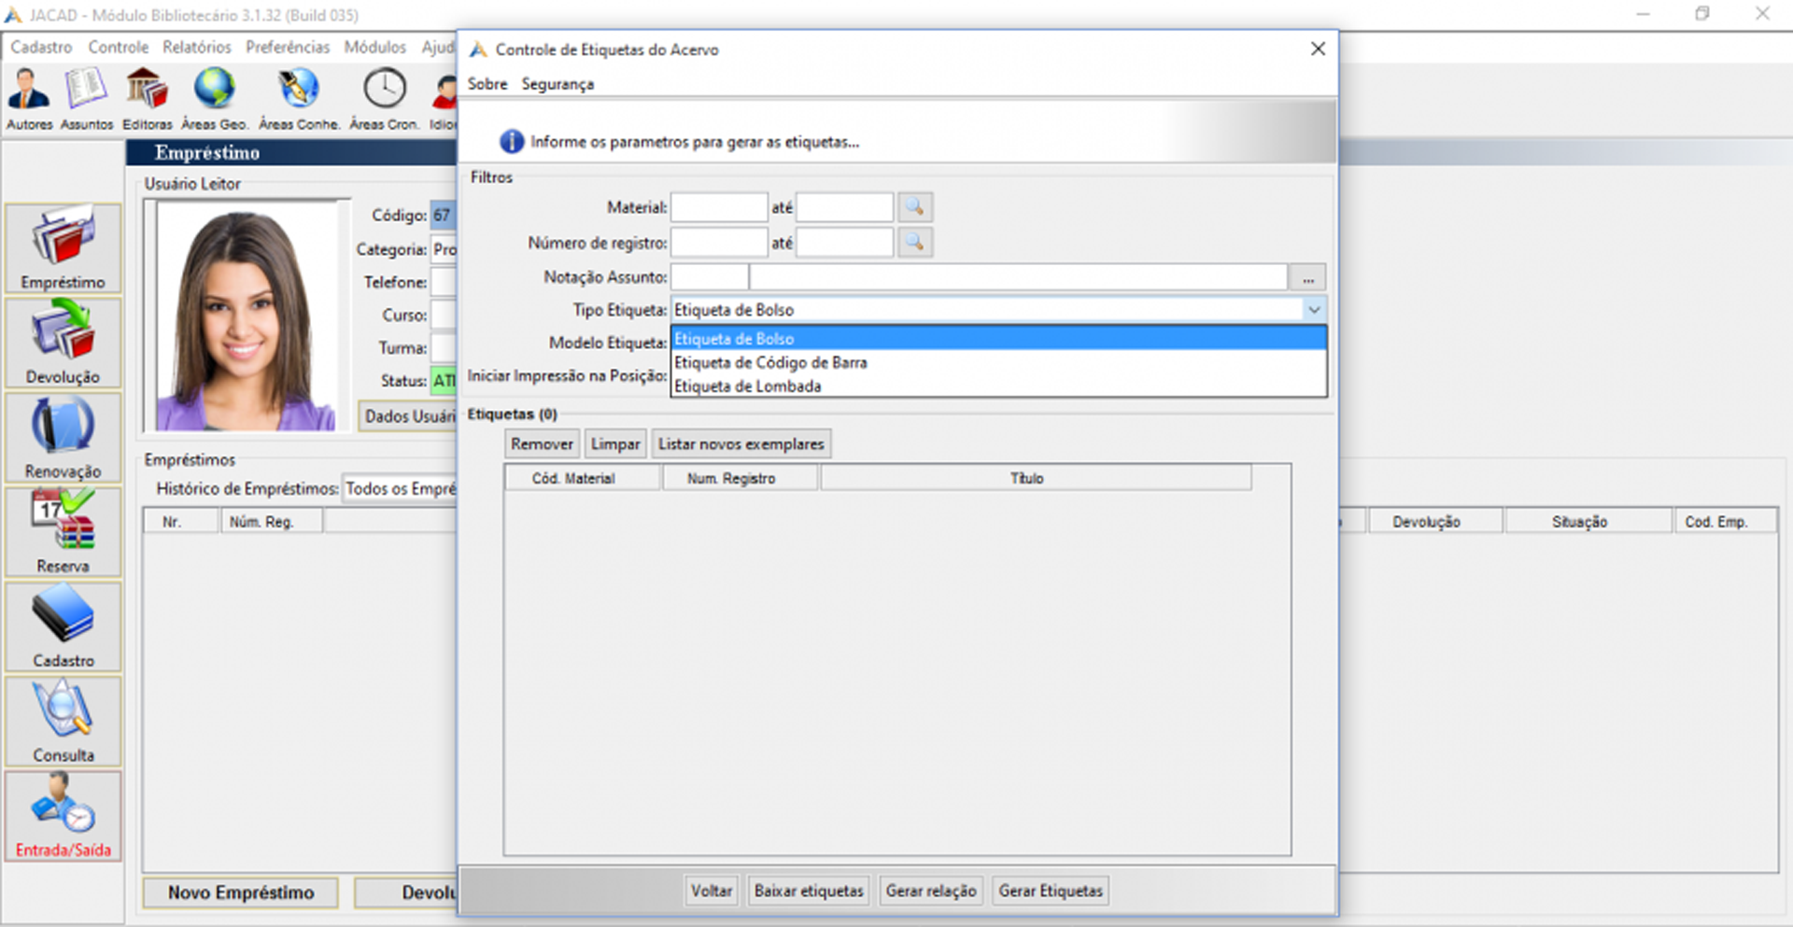Screen dimensions: 1793x927
Task: Click Listar novos exemplares button
Action: click(741, 444)
